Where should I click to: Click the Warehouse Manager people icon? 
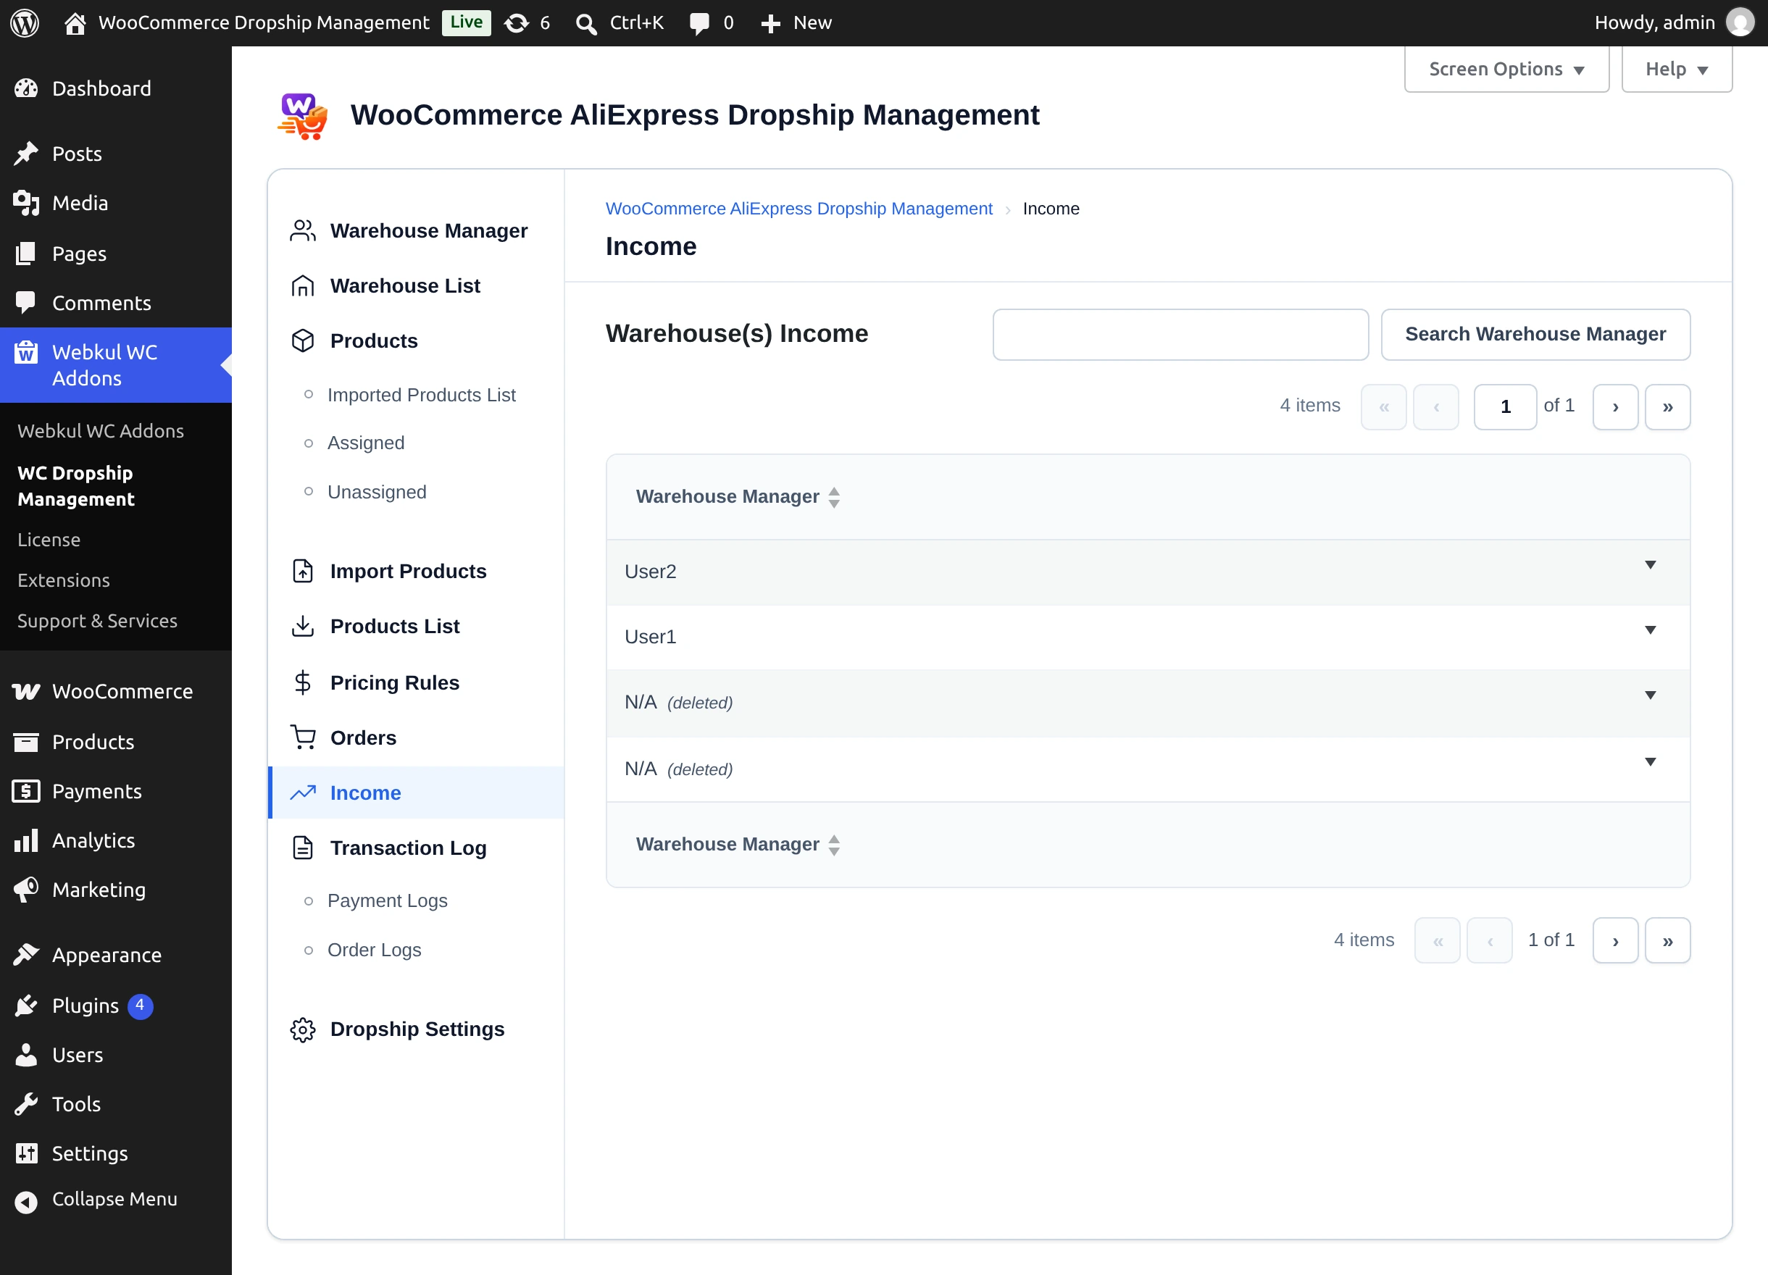tap(302, 230)
